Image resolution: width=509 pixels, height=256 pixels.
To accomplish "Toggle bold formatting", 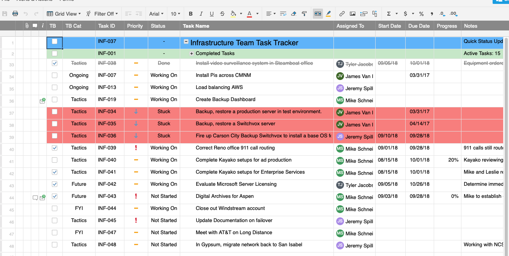I will 191,14.
